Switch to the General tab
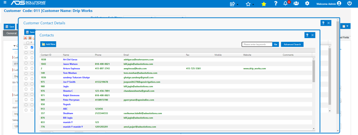358x135 pixels. tap(12, 33)
